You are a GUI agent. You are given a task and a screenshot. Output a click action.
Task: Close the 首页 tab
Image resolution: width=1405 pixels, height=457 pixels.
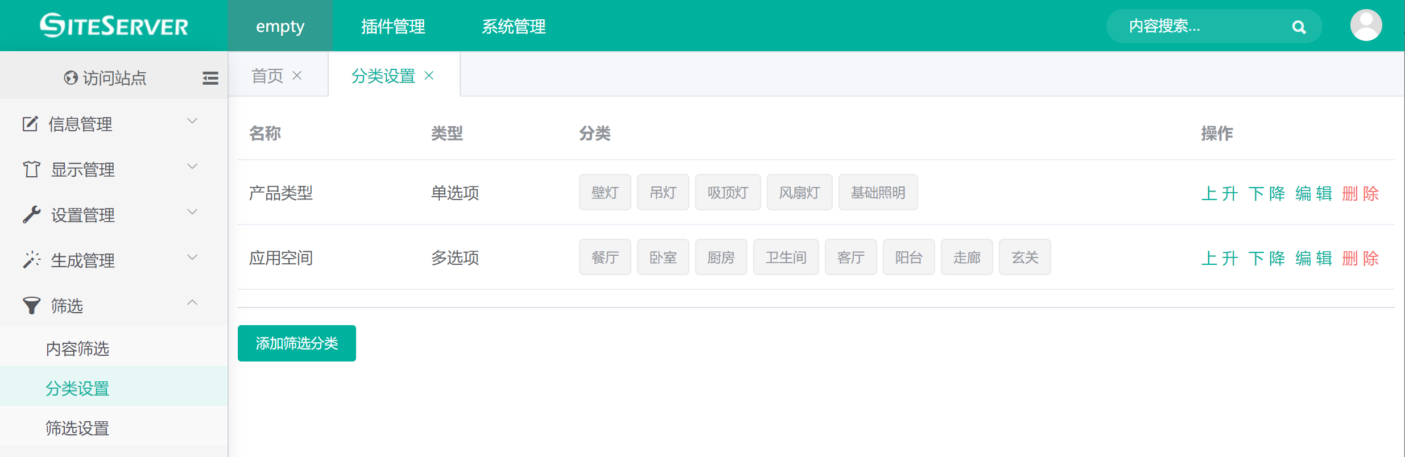297,76
